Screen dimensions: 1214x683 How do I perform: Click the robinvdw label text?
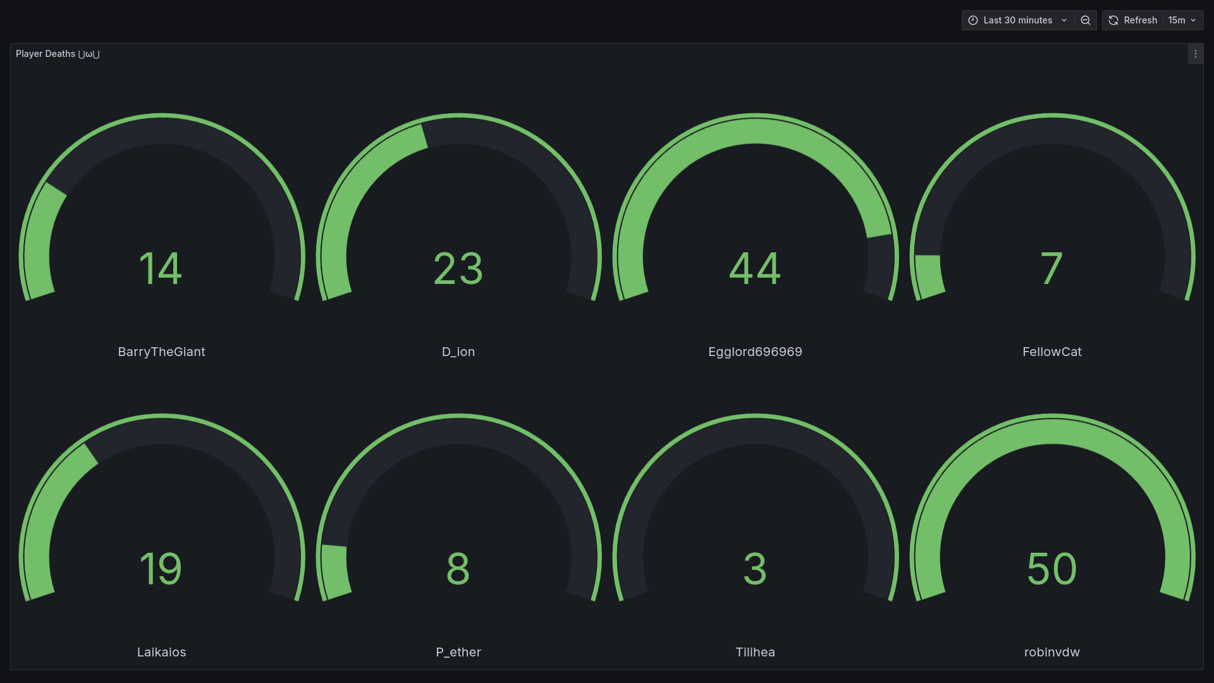pyautogui.click(x=1052, y=652)
